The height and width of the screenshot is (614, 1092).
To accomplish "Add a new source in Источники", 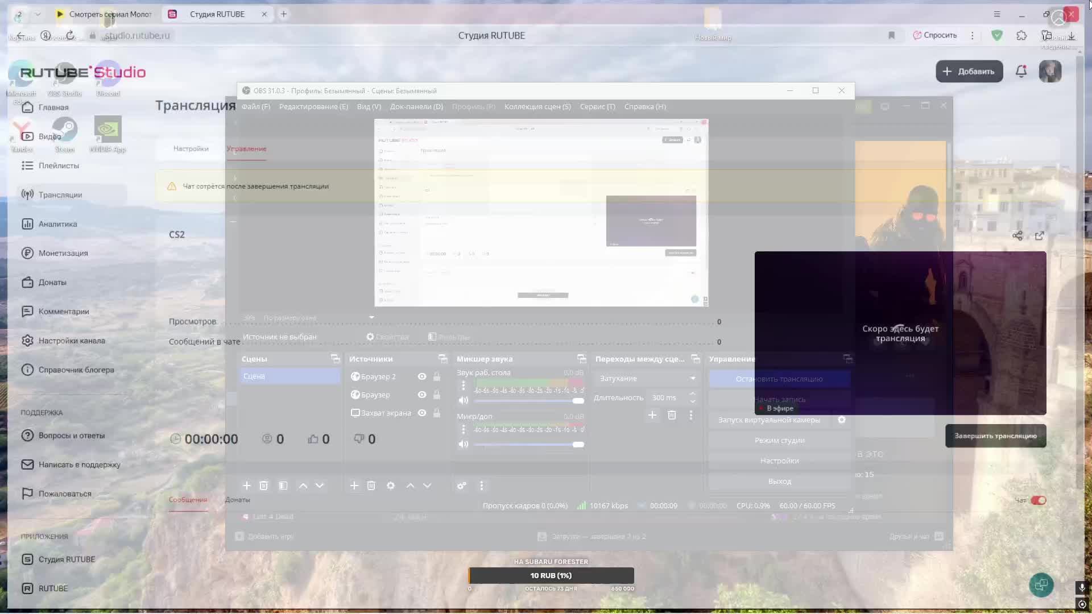I will (x=354, y=486).
